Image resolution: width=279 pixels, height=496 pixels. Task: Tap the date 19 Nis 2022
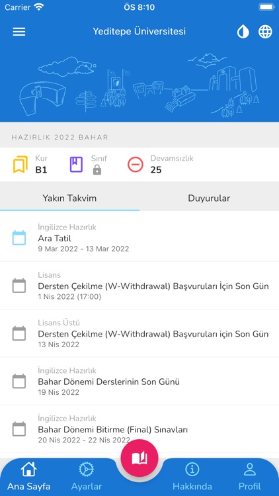[59, 392]
